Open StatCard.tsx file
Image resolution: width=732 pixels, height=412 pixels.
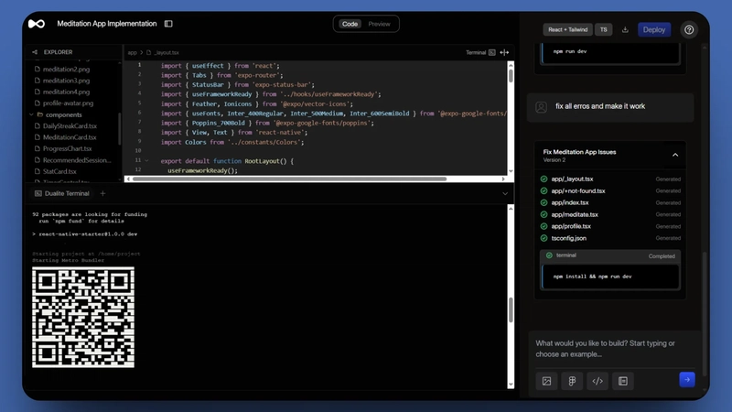click(59, 171)
